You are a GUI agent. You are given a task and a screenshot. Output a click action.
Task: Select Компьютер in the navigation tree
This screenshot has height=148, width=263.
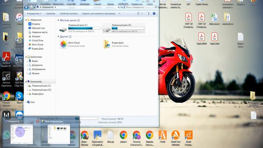point(35,81)
